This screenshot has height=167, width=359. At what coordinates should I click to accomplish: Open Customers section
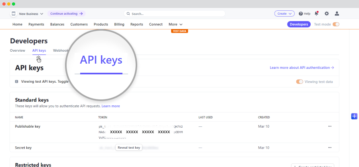point(79,24)
